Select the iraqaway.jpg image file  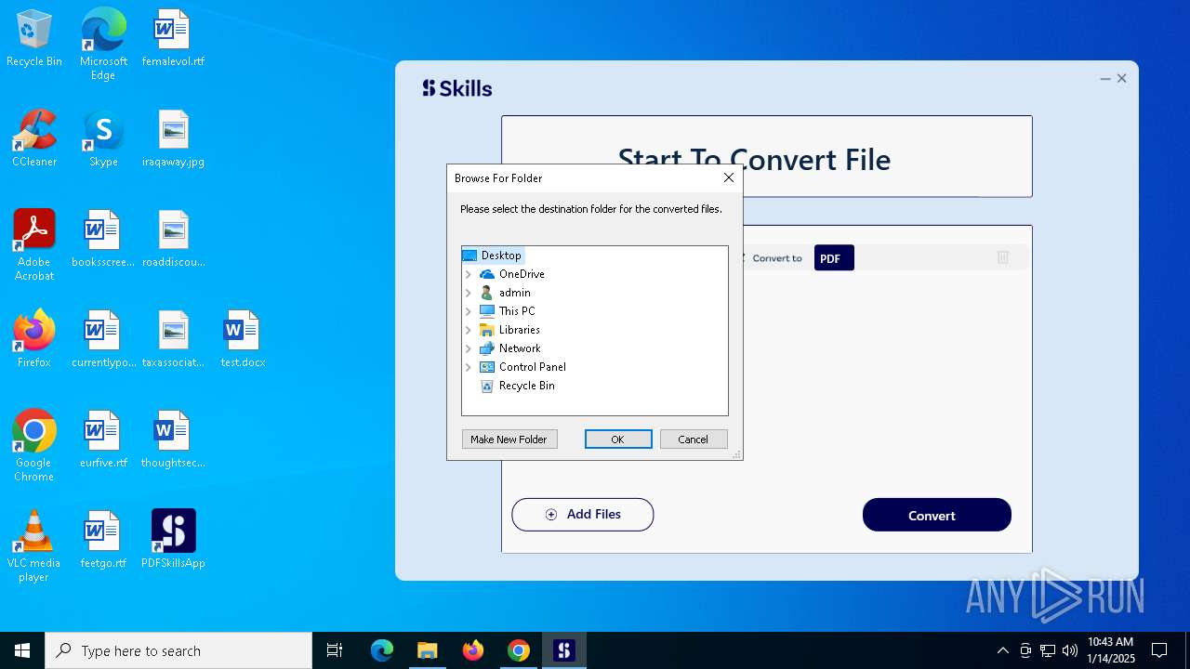click(173, 139)
